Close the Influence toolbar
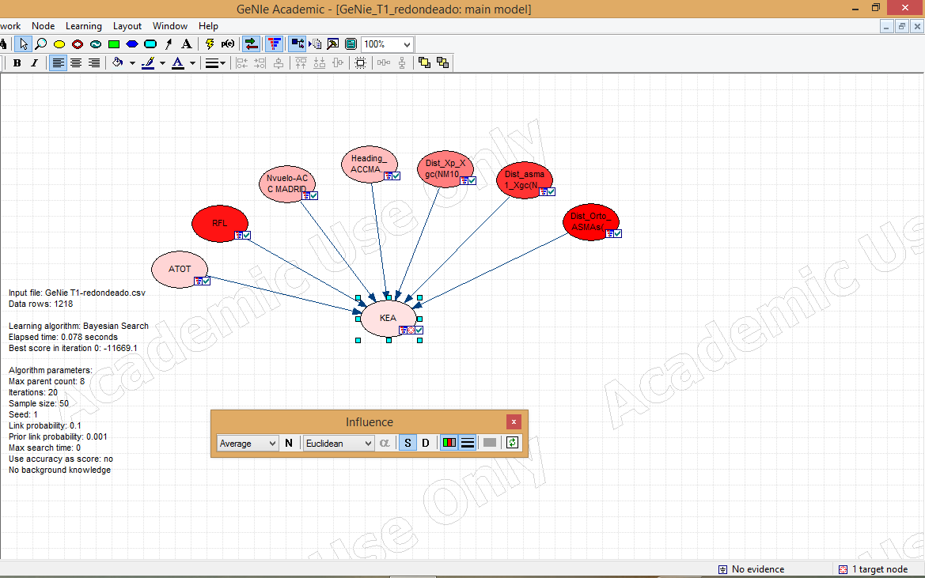This screenshot has width=925, height=578. [514, 422]
